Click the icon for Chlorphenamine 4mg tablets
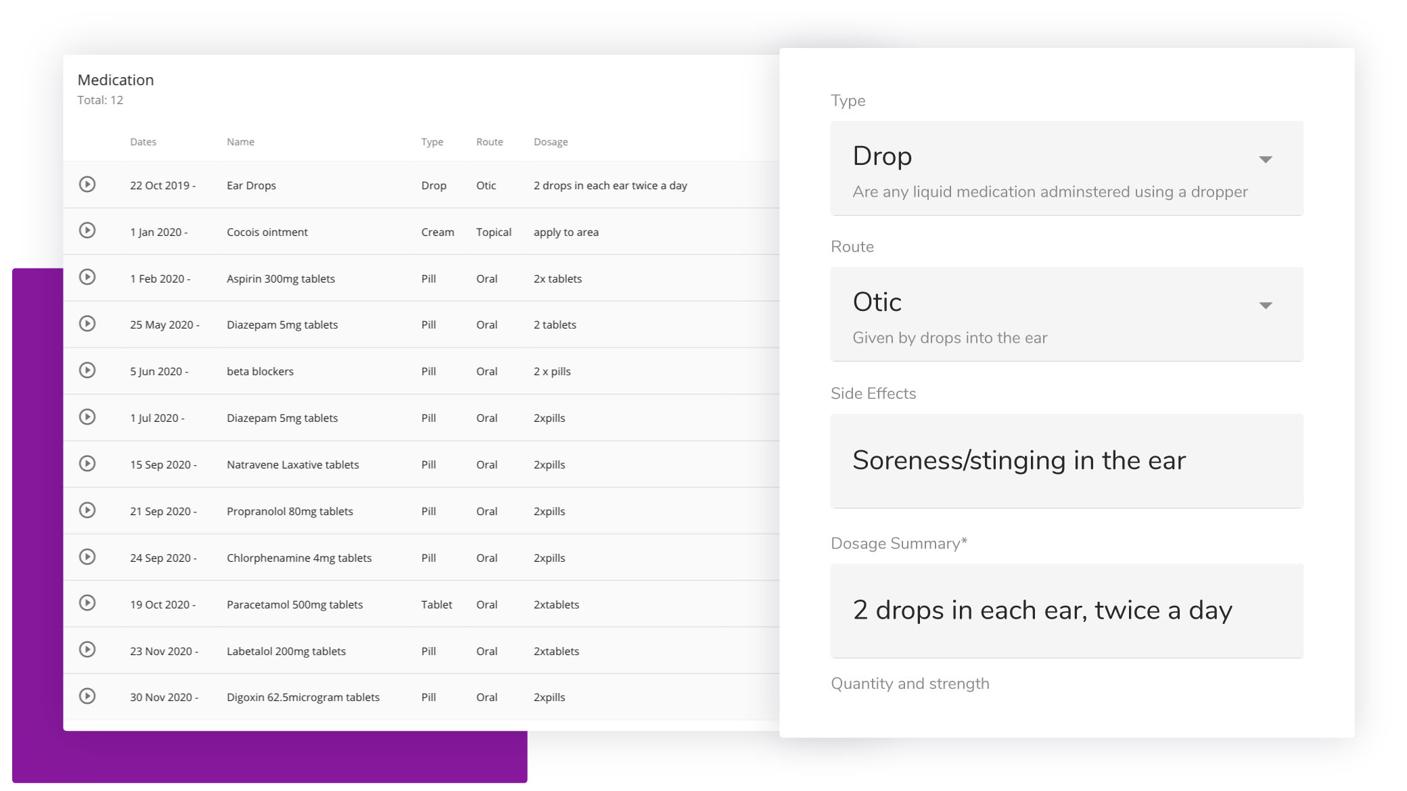 [x=87, y=557]
